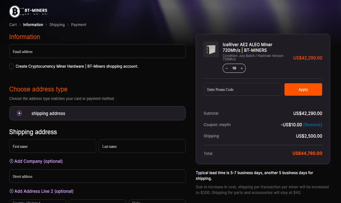Image resolution: width=341 pixels, height=203 pixels.
Task: Open the Country / Region dropdown
Action: [38, 201]
